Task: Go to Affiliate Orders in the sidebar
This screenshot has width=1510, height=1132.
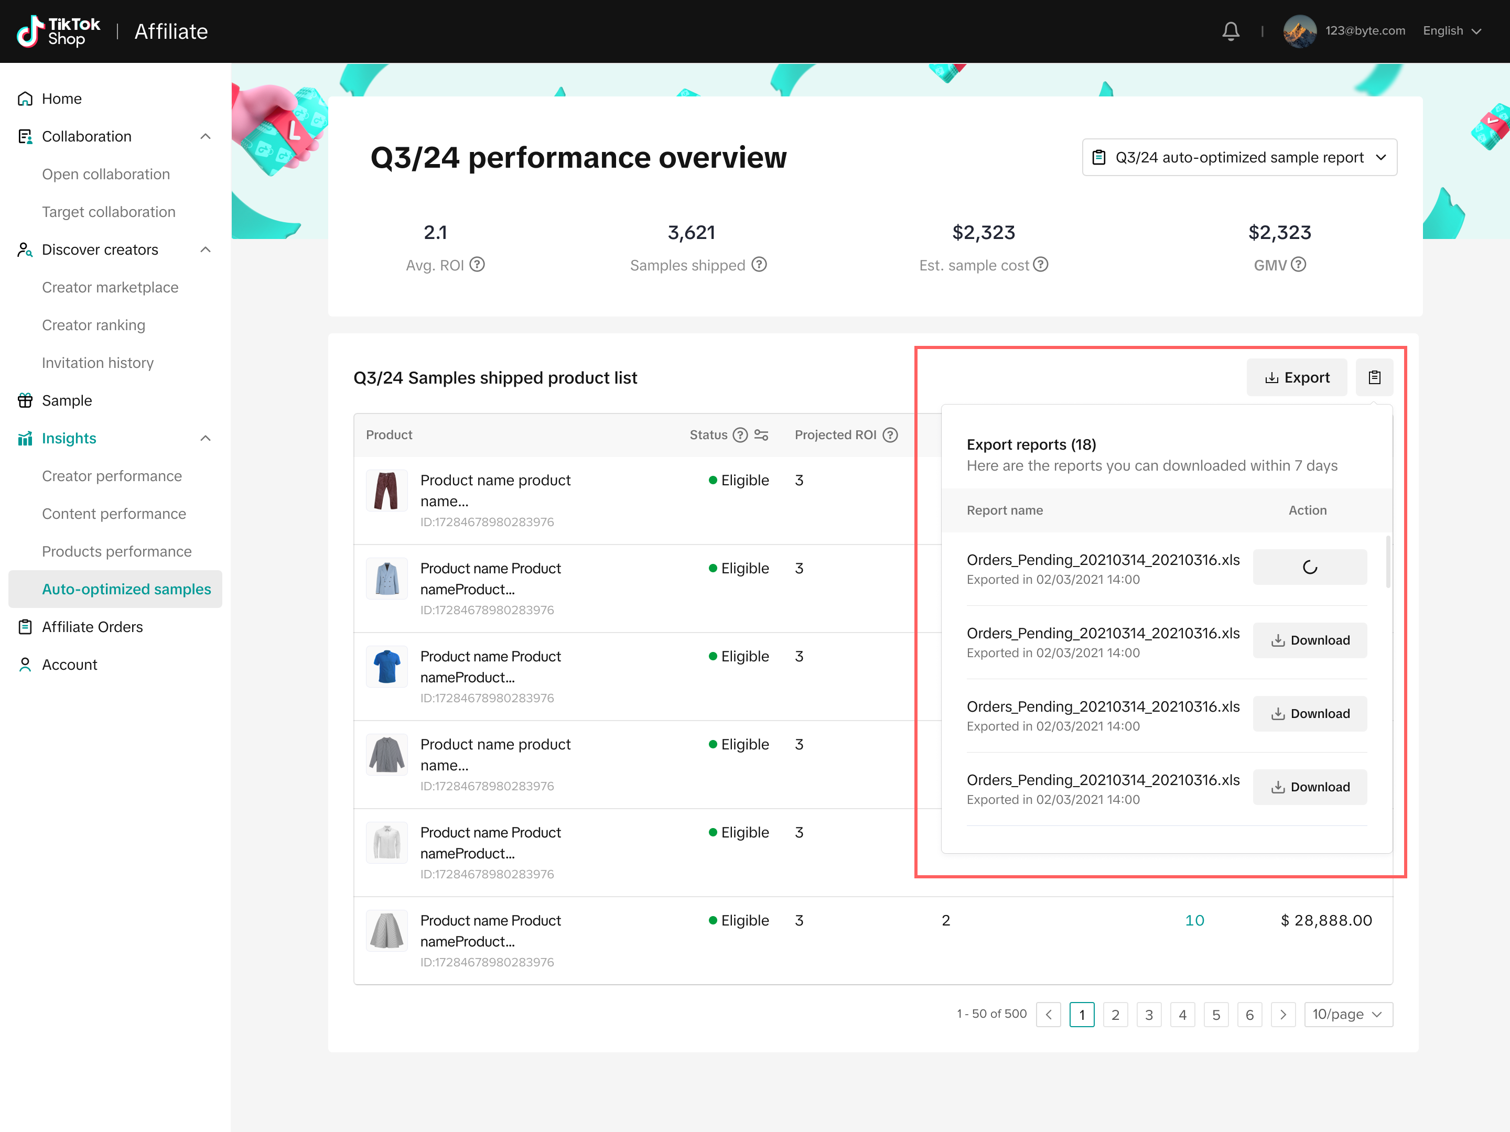Action: [92, 627]
